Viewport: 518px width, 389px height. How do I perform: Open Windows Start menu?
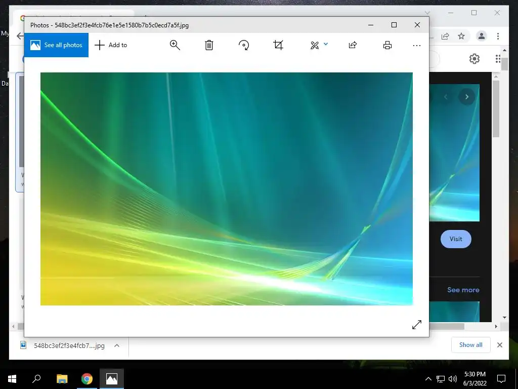point(12,379)
